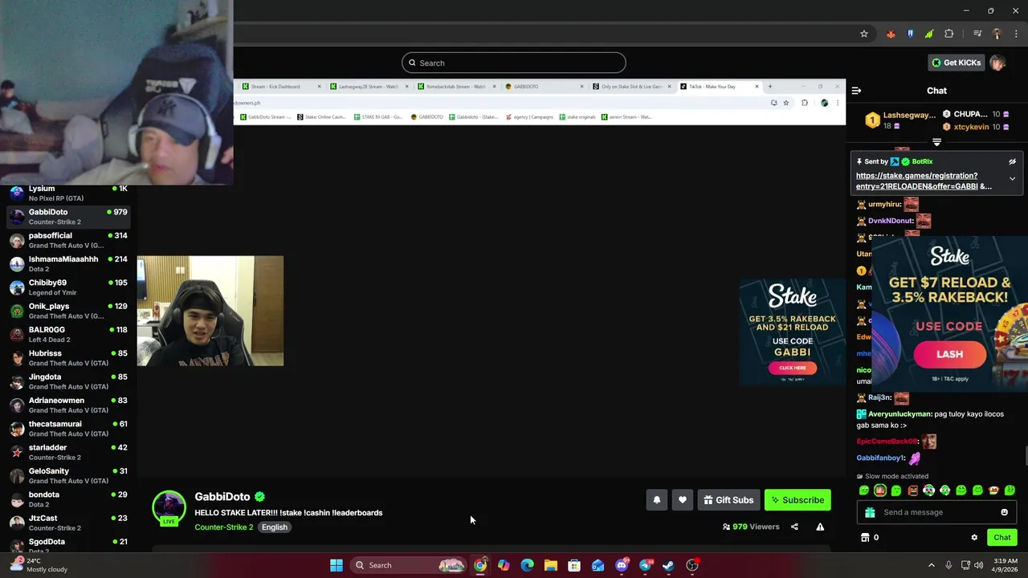
Task: Open chat settings with the gear icon
Action: point(974,537)
